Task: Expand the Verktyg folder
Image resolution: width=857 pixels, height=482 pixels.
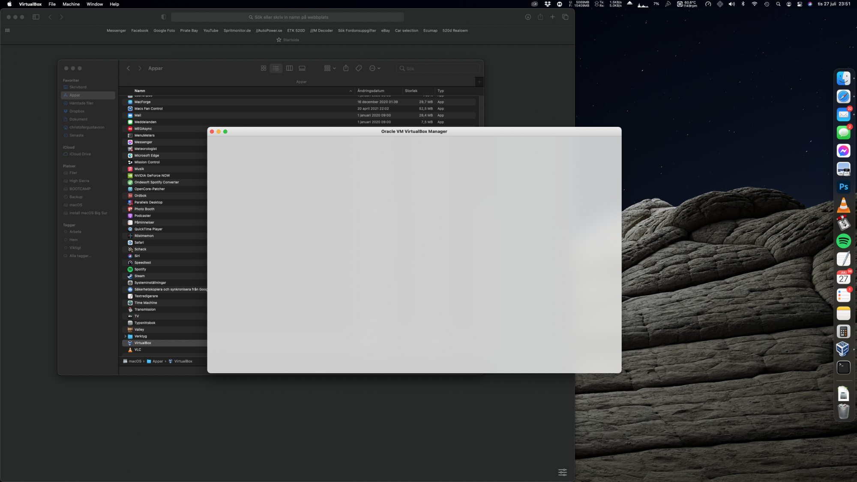Action: (125, 336)
